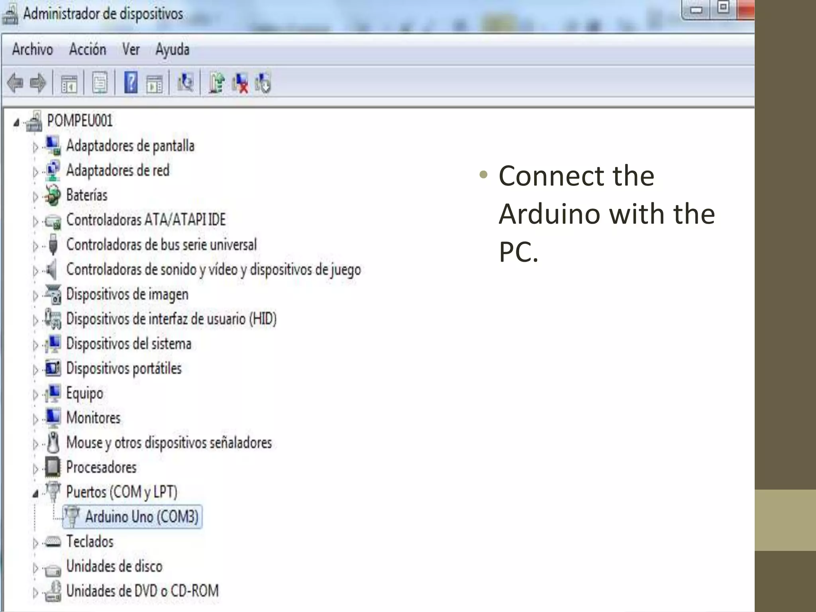816x612 pixels.
Task: Expand Adaptadores de pantalla node
Action: pos(35,147)
